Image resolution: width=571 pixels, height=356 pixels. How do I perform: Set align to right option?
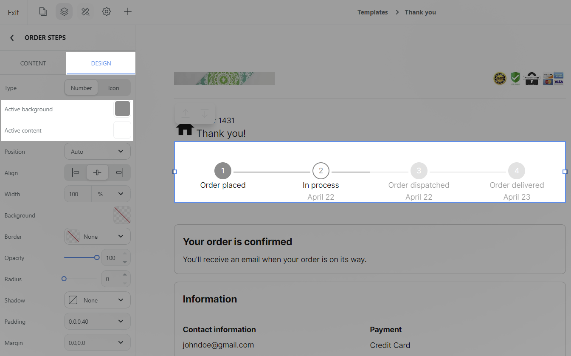120,172
